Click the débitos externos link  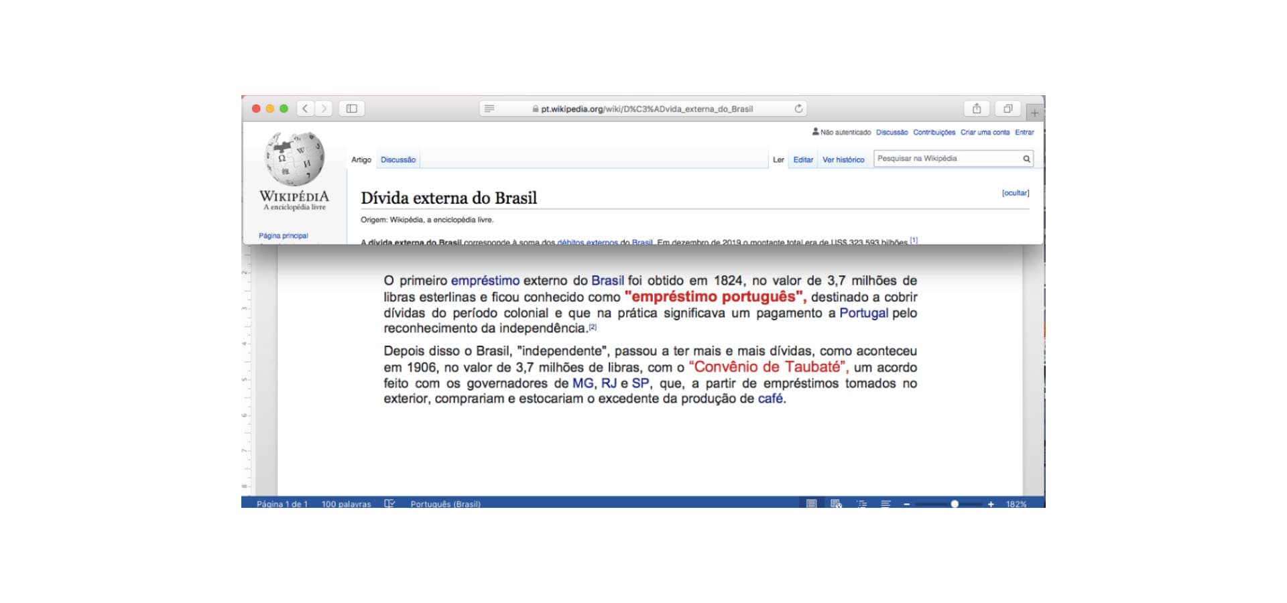(587, 242)
